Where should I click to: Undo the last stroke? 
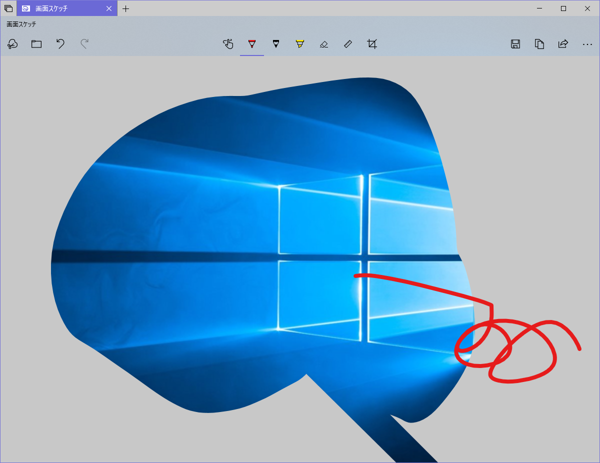coord(60,44)
